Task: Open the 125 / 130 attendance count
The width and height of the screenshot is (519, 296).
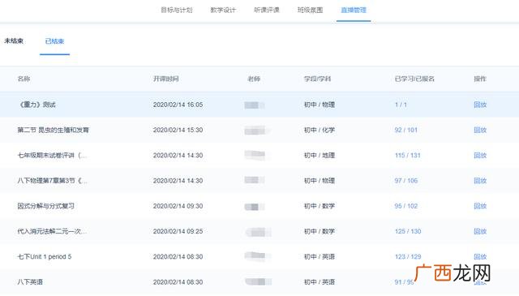Action: point(408,231)
